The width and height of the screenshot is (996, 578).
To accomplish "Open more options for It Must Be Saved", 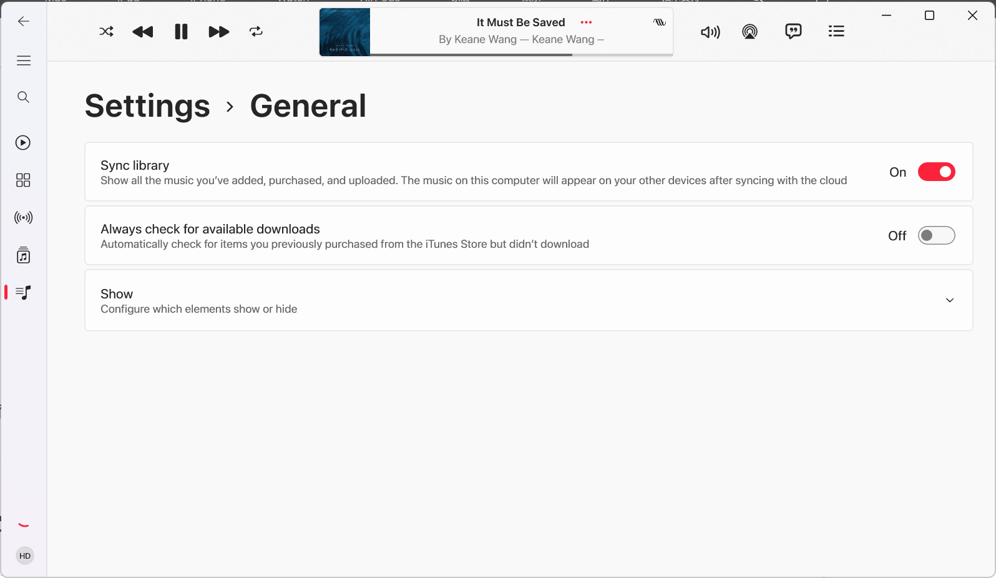I will [x=586, y=22].
